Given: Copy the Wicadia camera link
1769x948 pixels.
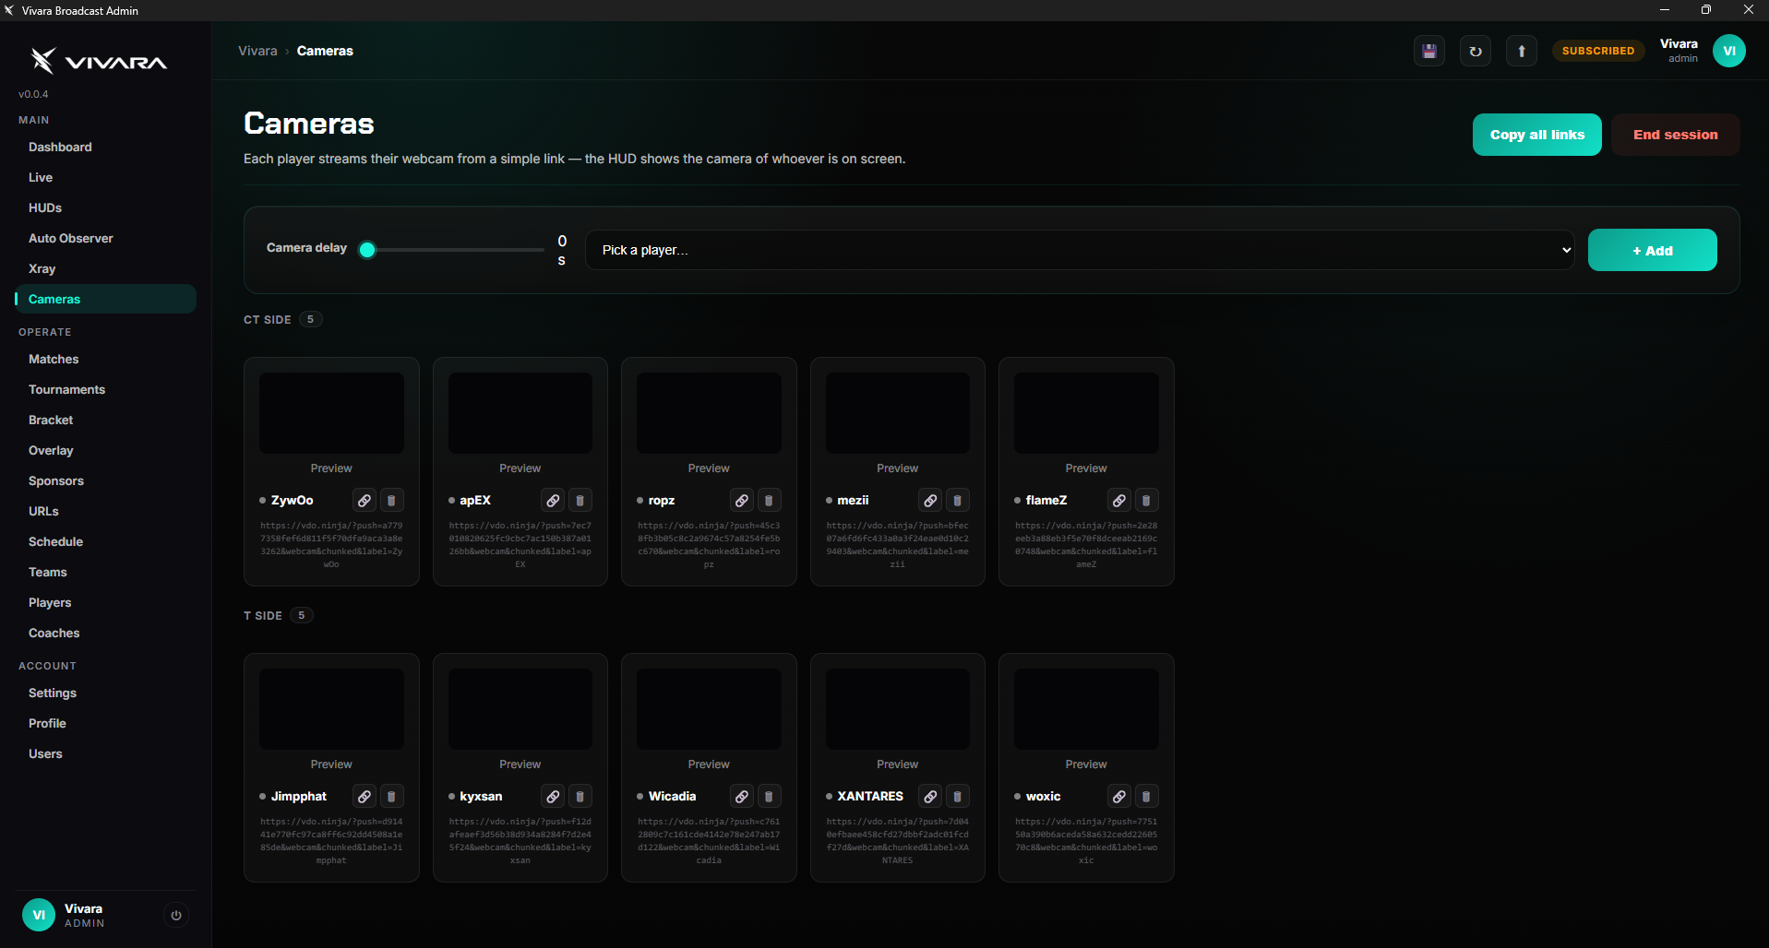Looking at the screenshot, I should pyautogui.click(x=742, y=796).
